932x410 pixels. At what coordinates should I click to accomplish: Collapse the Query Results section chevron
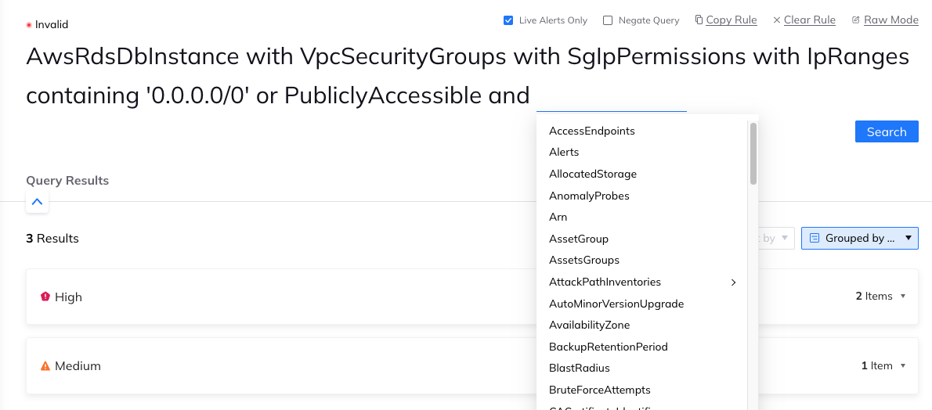click(x=37, y=202)
